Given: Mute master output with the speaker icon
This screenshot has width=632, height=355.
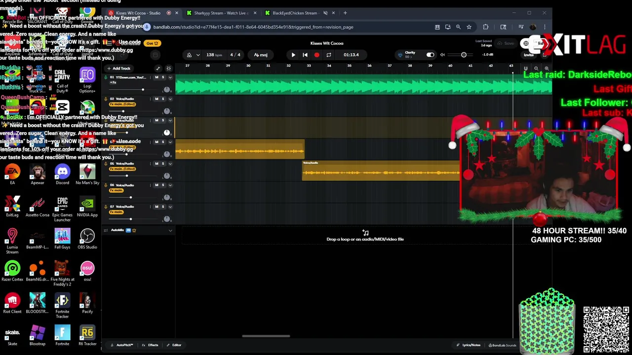Looking at the screenshot, I should coord(442,55).
